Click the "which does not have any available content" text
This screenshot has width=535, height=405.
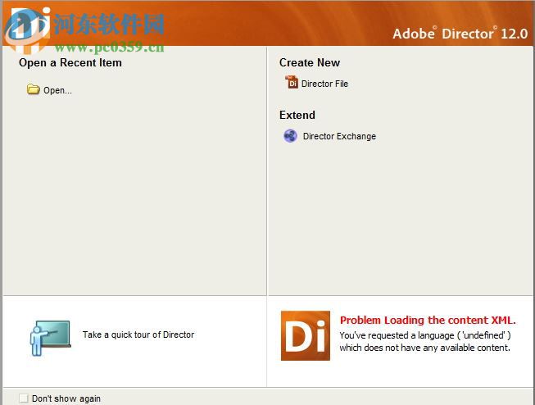424,348
